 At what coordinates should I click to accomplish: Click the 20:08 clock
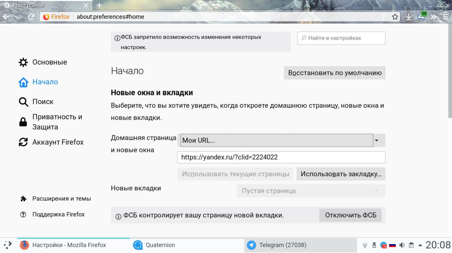click(438, 245)
